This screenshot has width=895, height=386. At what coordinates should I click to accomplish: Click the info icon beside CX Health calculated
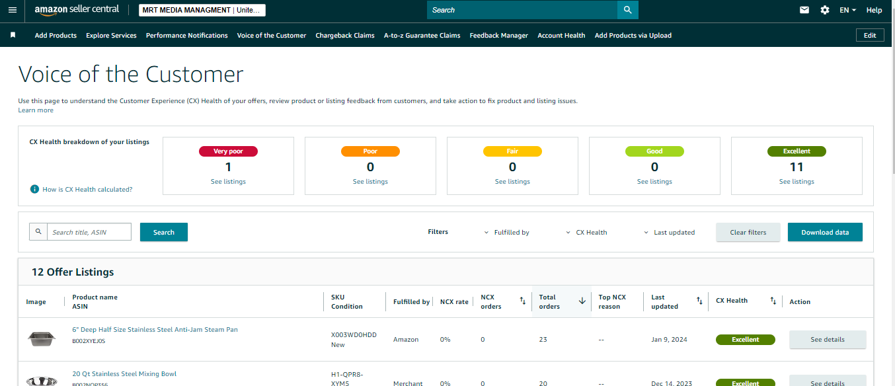34,189
